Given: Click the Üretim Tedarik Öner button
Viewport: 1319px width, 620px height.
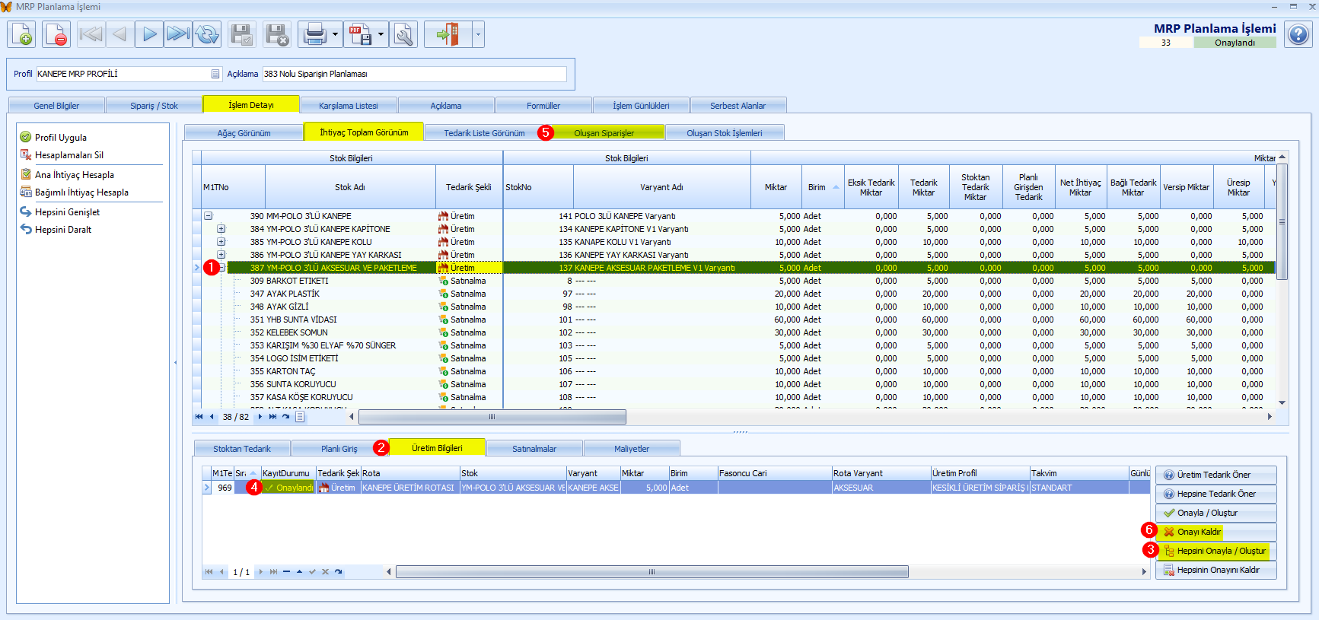Looking at the screenshot, I should (1215, 475).
